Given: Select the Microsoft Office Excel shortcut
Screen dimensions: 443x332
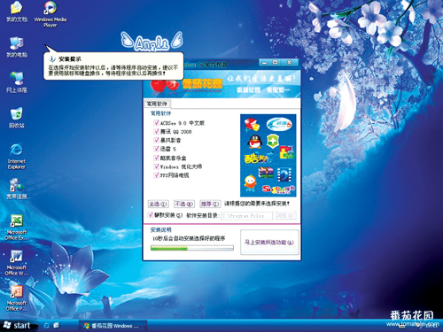Looking at the screenshot, I should tap(17, 227).
